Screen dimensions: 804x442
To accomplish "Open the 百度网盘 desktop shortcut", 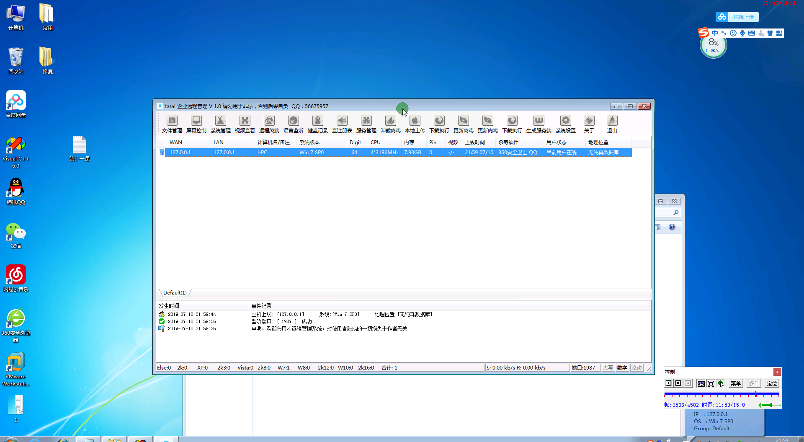I will (16, 104).
